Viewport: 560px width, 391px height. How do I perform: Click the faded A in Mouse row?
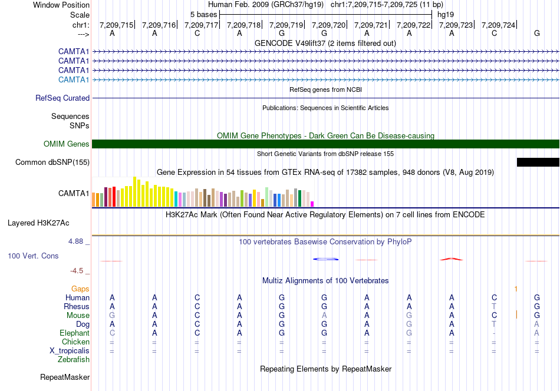point(324,316)
